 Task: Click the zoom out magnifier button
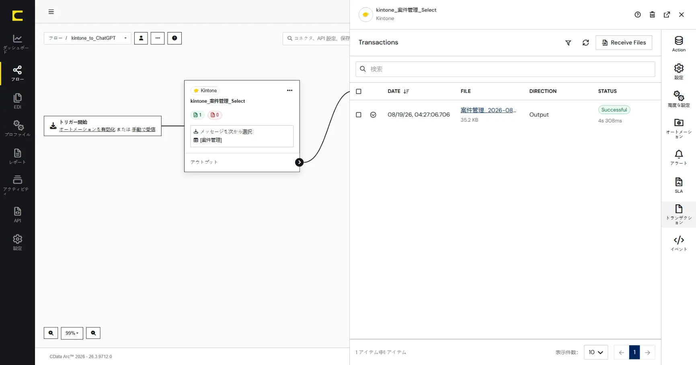[x=93, y=333]
